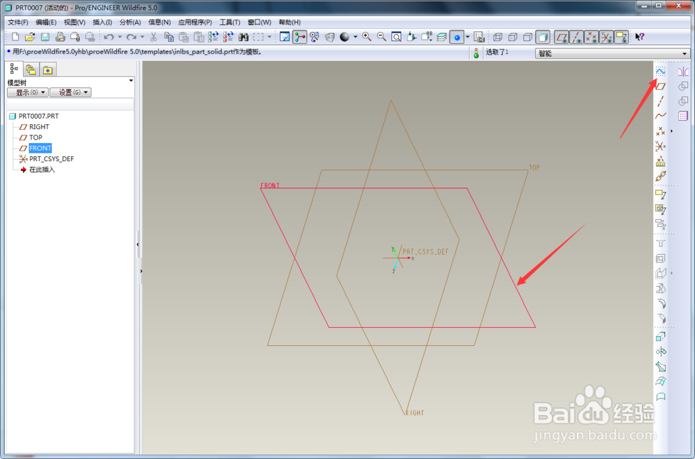Open the 分析(A) menu
The image size is (695, 459).
coord(131,22)
